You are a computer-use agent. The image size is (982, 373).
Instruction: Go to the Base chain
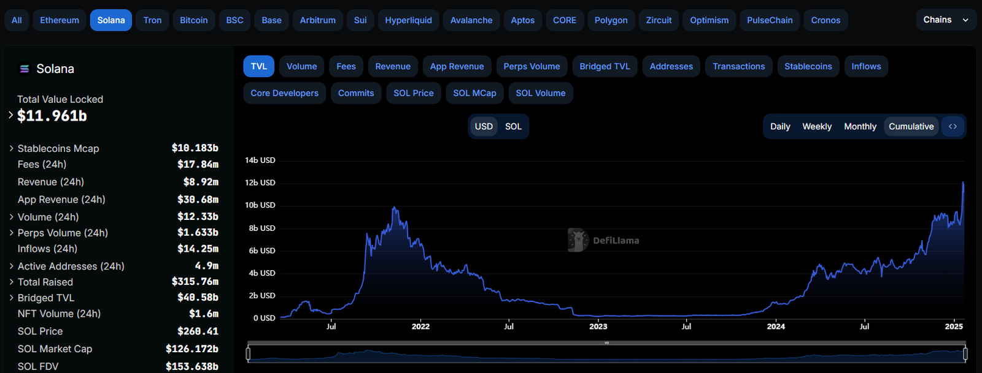click(272, 20)
